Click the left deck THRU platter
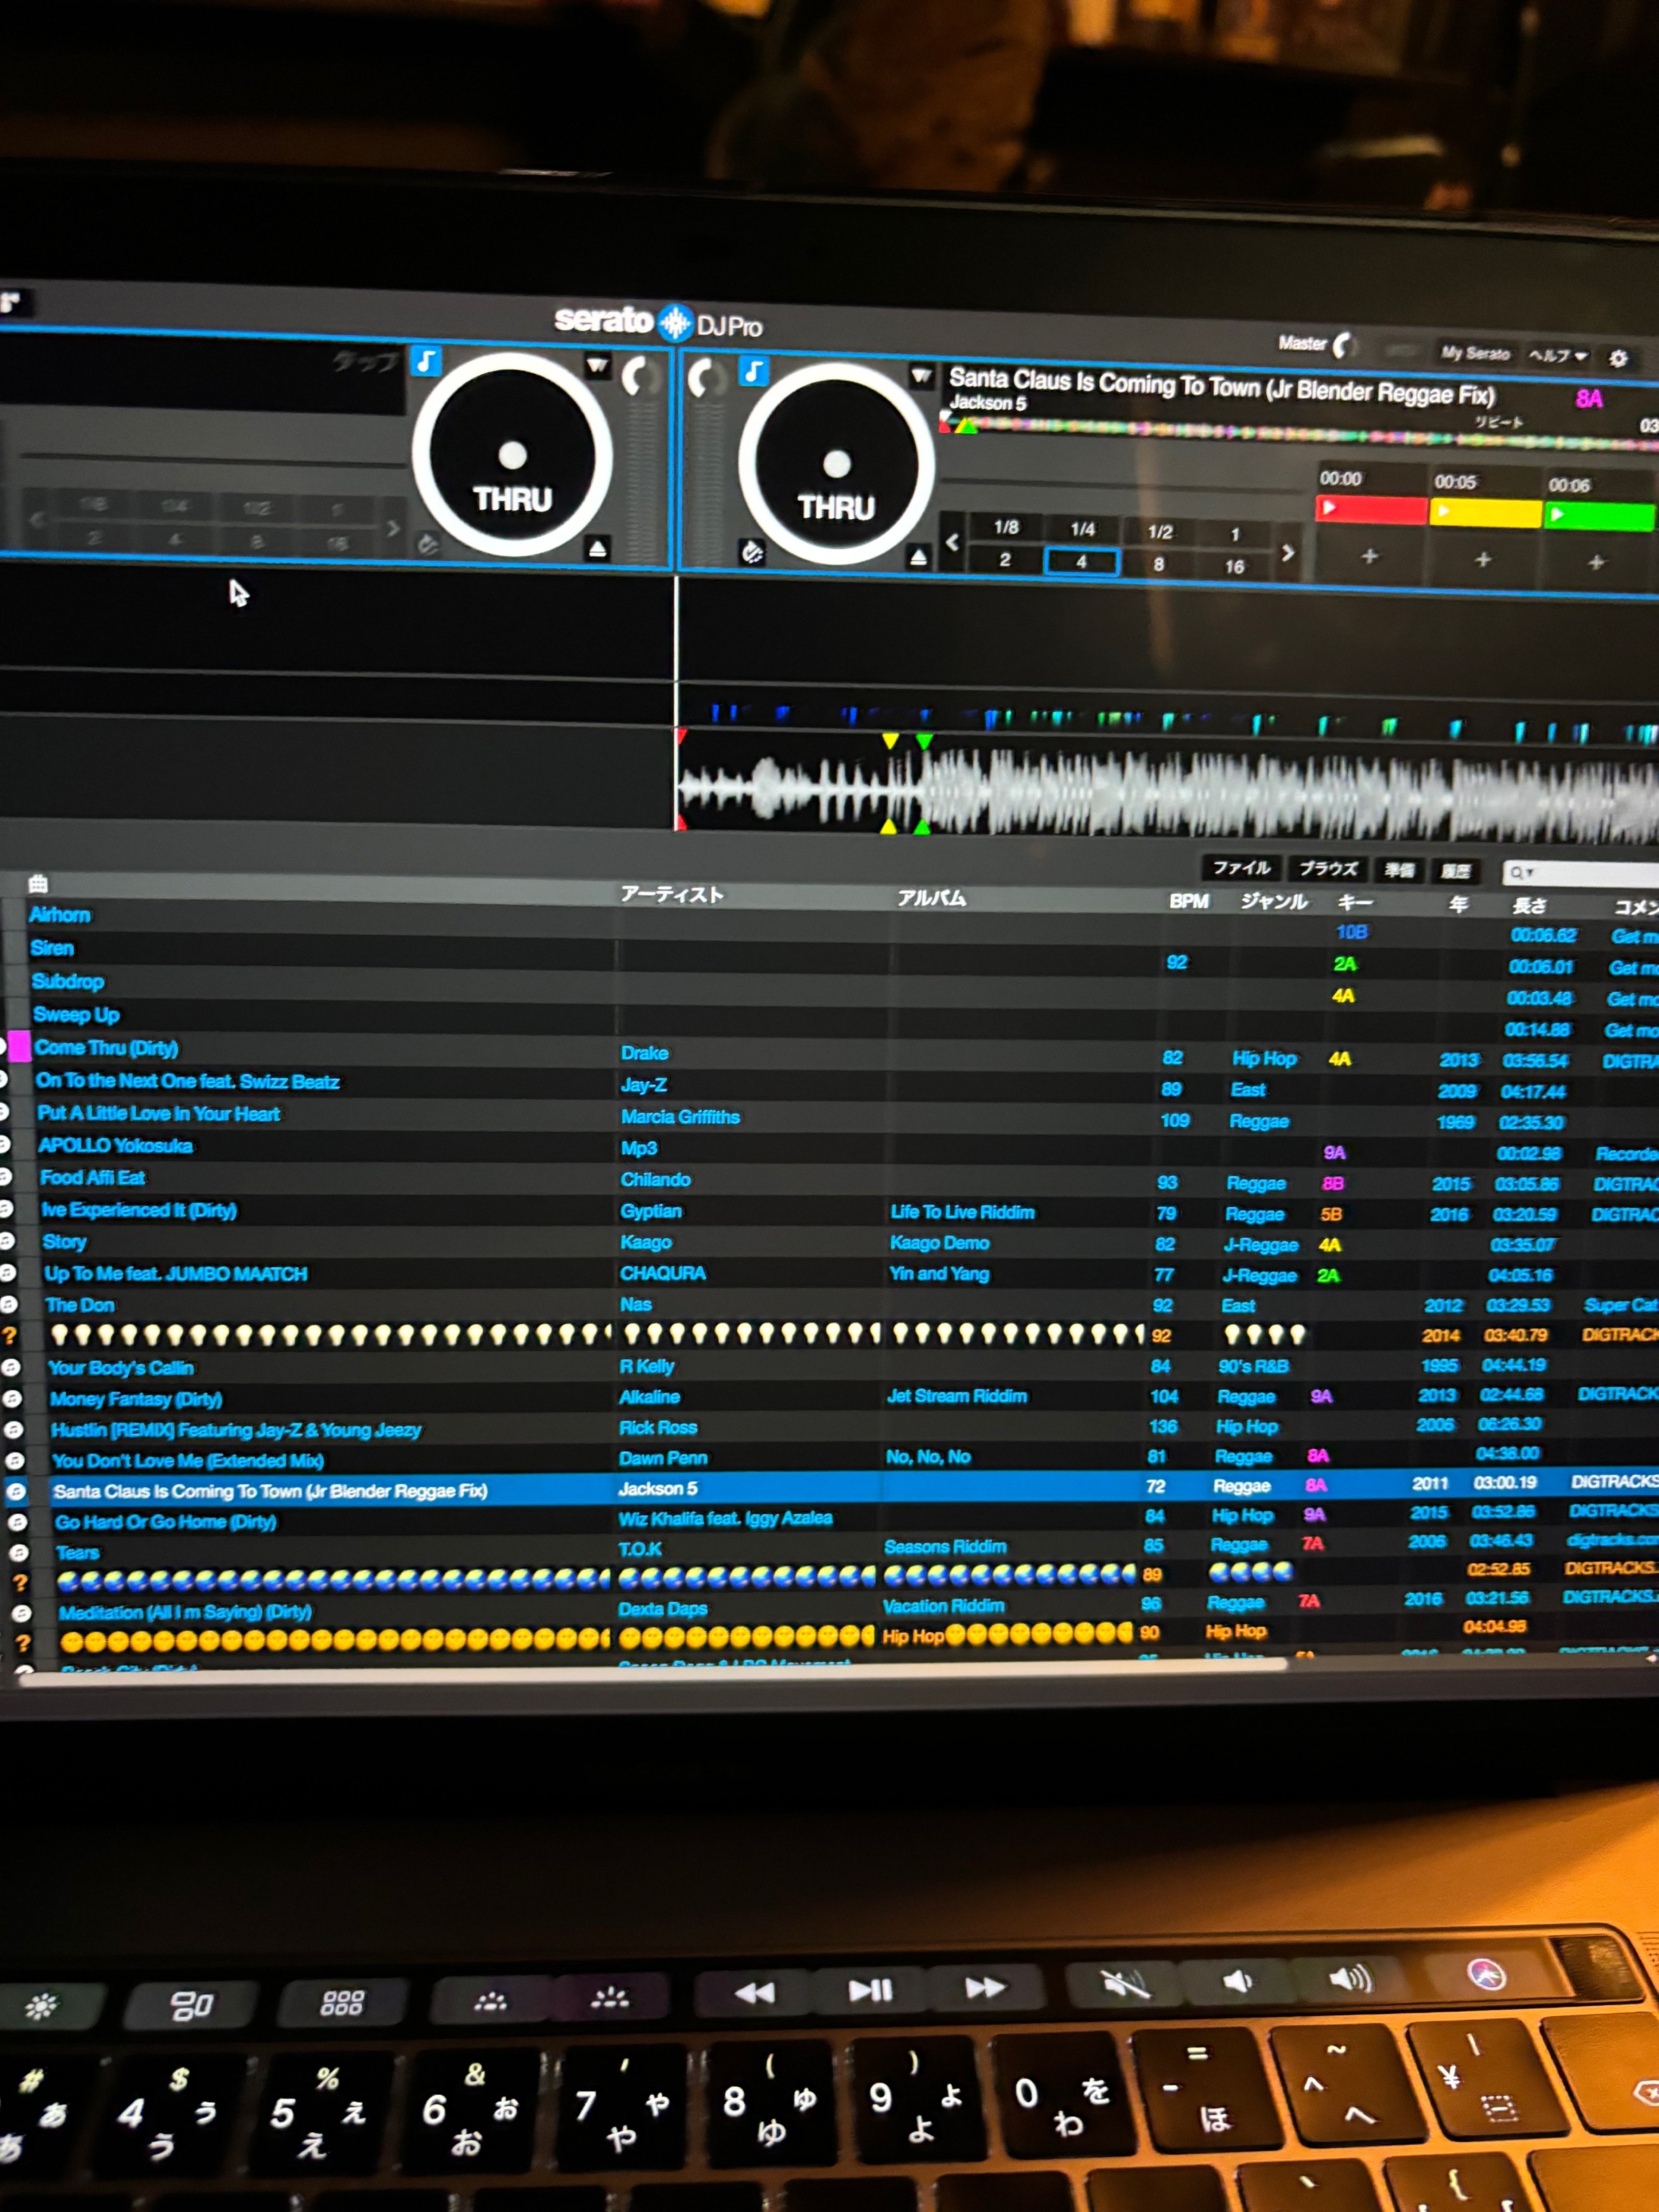 [512, 455]
